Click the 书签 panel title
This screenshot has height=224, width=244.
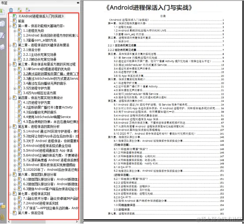tap(4, 3)
